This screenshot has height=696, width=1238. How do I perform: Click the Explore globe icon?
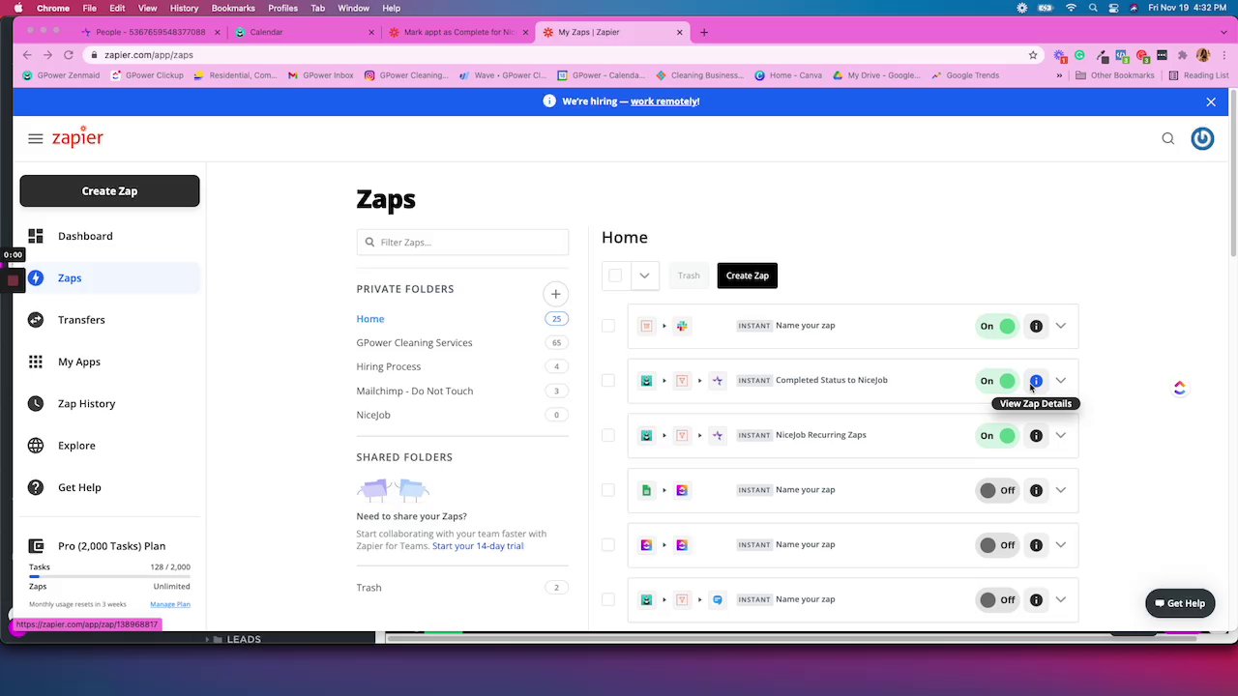(36, 446)
